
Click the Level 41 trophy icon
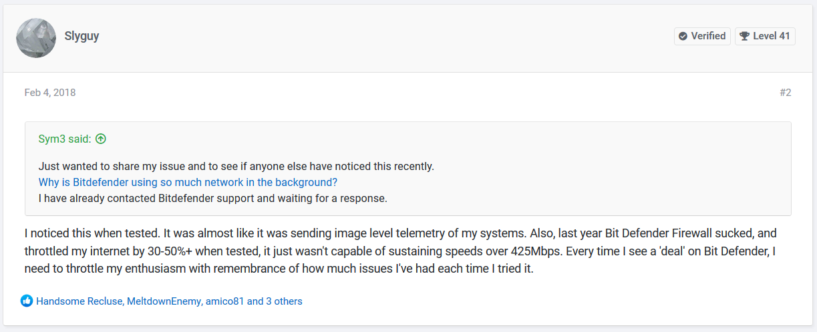point(744,36)
